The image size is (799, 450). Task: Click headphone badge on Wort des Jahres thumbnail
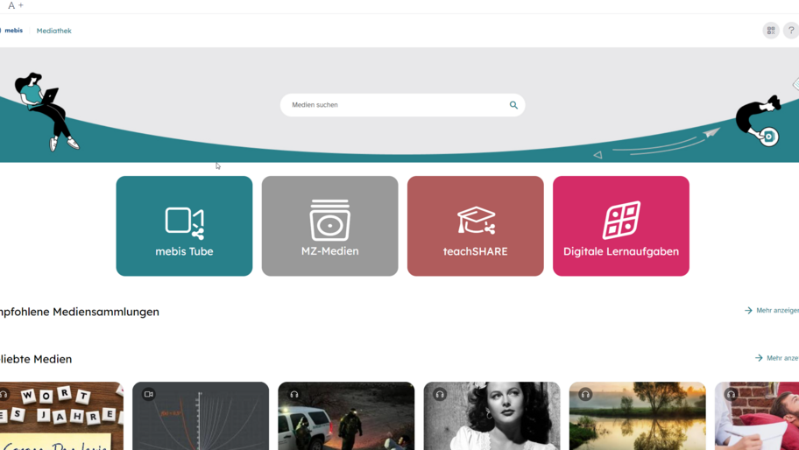4,394
